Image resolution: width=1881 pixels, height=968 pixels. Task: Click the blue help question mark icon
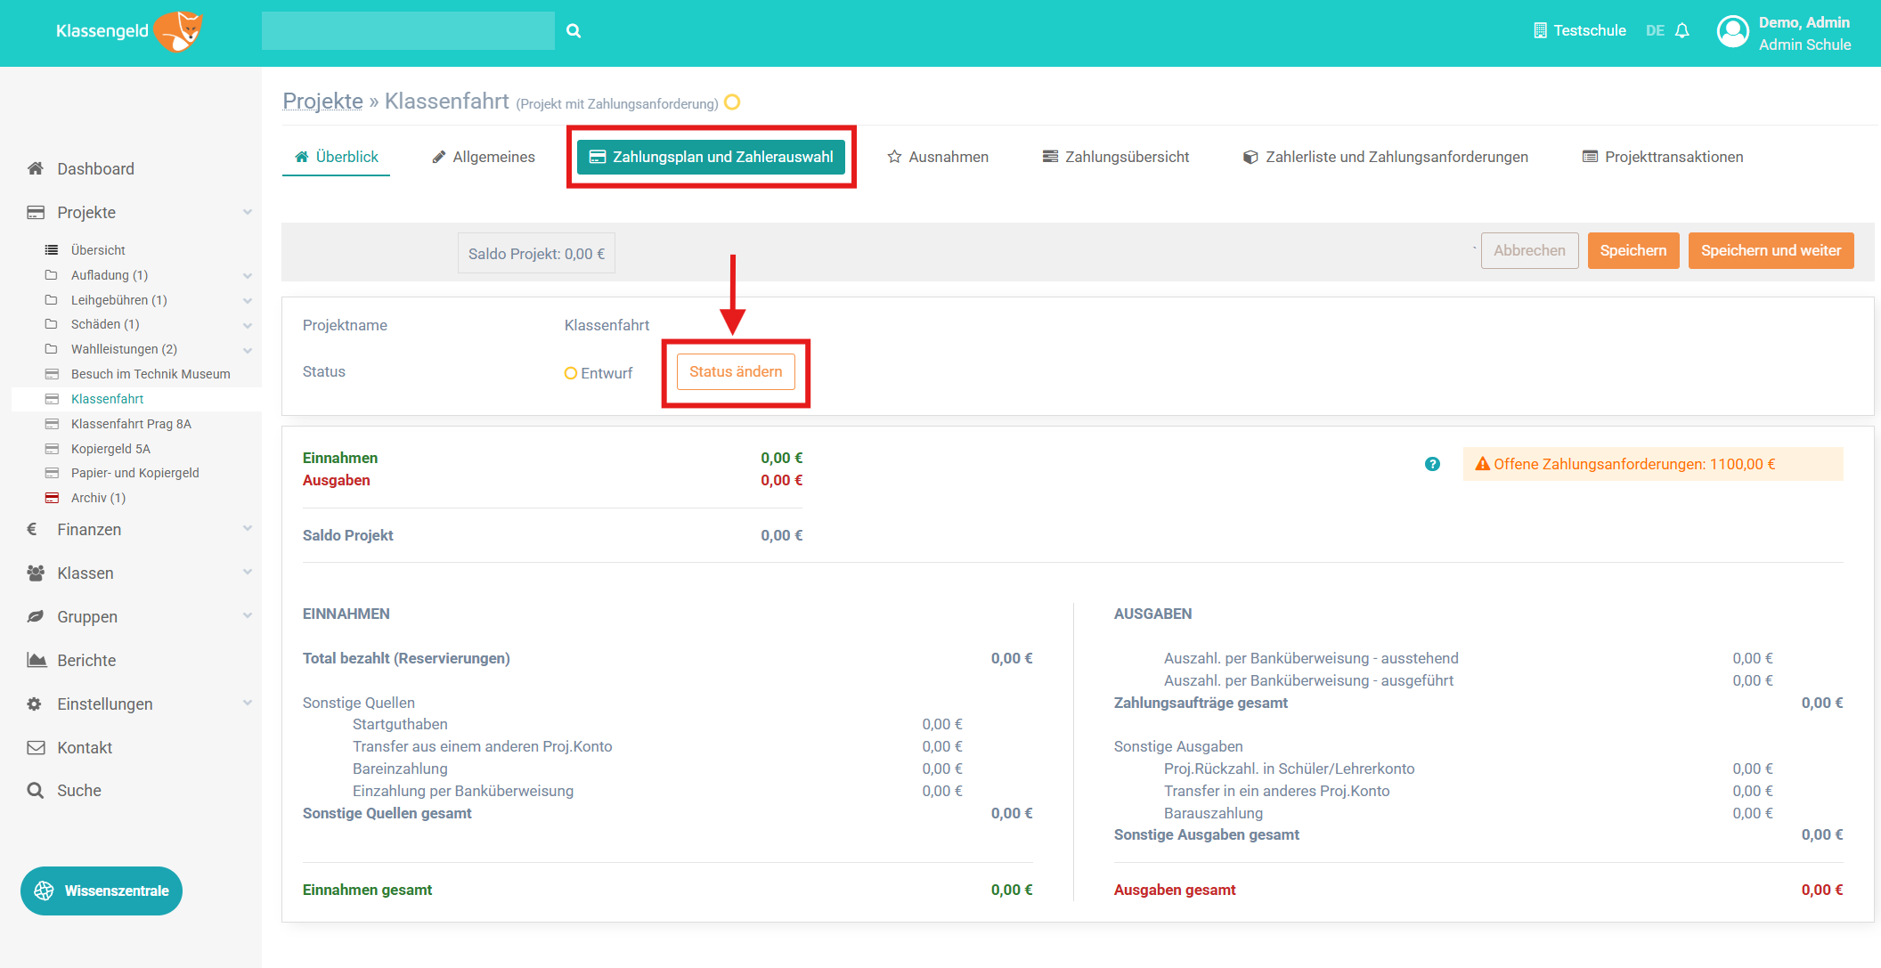click(1432, 464)
